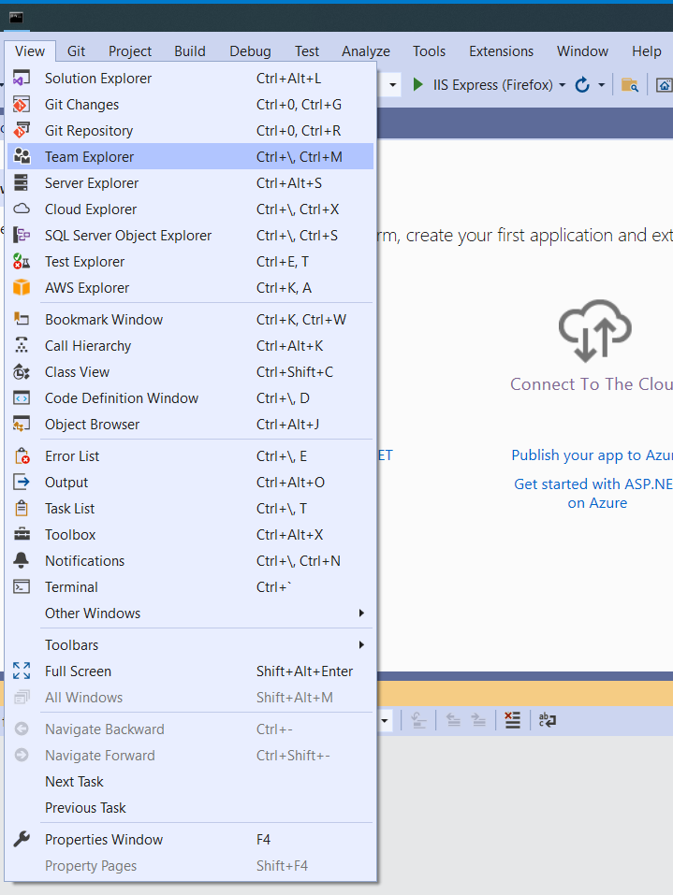
Task: Click the Ctrl+Alt+L shortcut text
Action: click(288, 79)
